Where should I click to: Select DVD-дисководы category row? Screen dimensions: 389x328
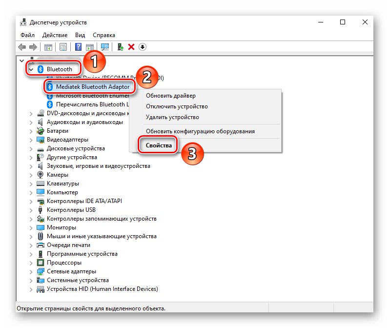click(88, 113)
